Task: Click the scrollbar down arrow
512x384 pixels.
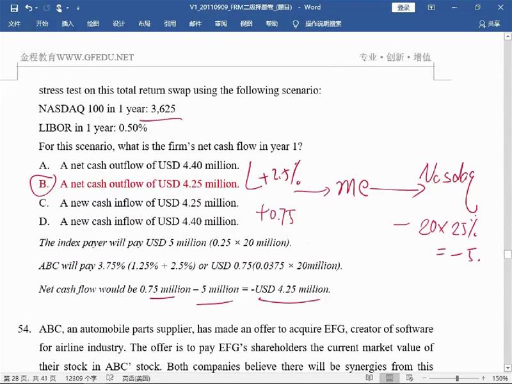Action: 508,367
